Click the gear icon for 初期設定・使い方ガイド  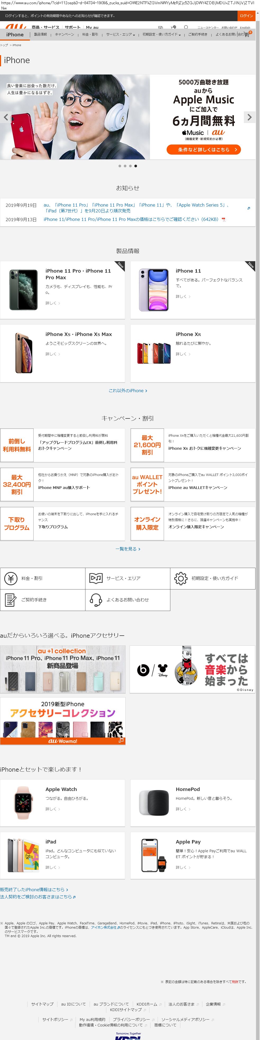pos(181,579)
